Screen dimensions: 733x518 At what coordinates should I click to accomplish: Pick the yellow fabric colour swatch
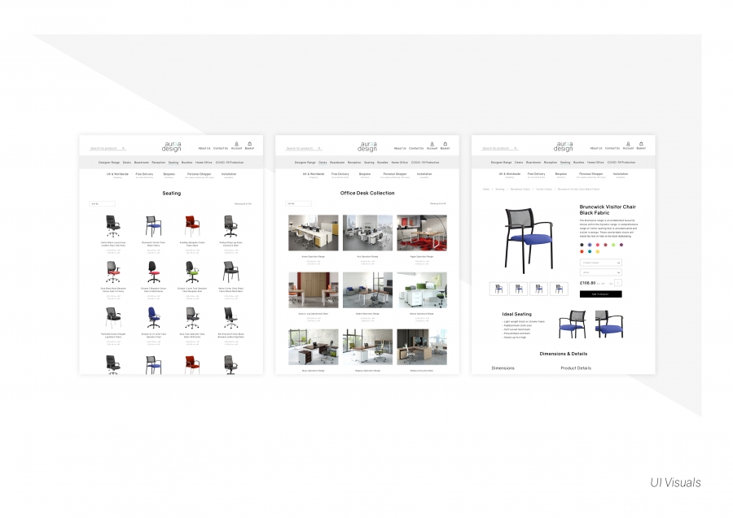point(598,251)
